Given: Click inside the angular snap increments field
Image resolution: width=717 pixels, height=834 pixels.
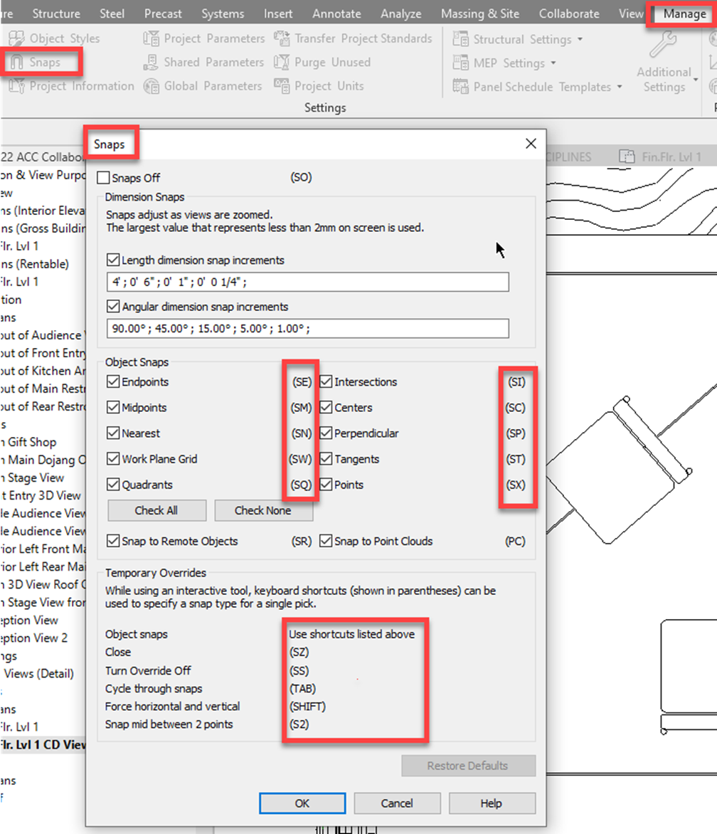Looking at the screenshot, I should (x=307, y=327).
